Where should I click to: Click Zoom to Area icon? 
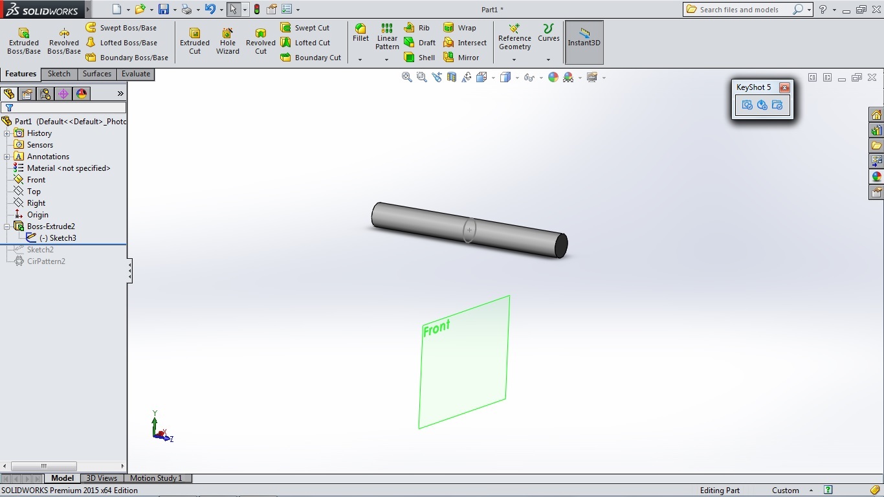[422, 77]
